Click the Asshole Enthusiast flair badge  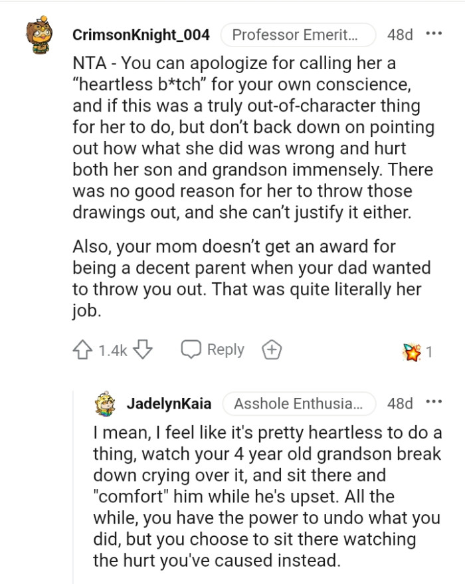[x=298, y=403]
